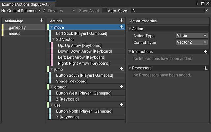This screenshot has height=132, width=211.
Task: Collapse the move action foldout
Action: (x=51, y=27)
